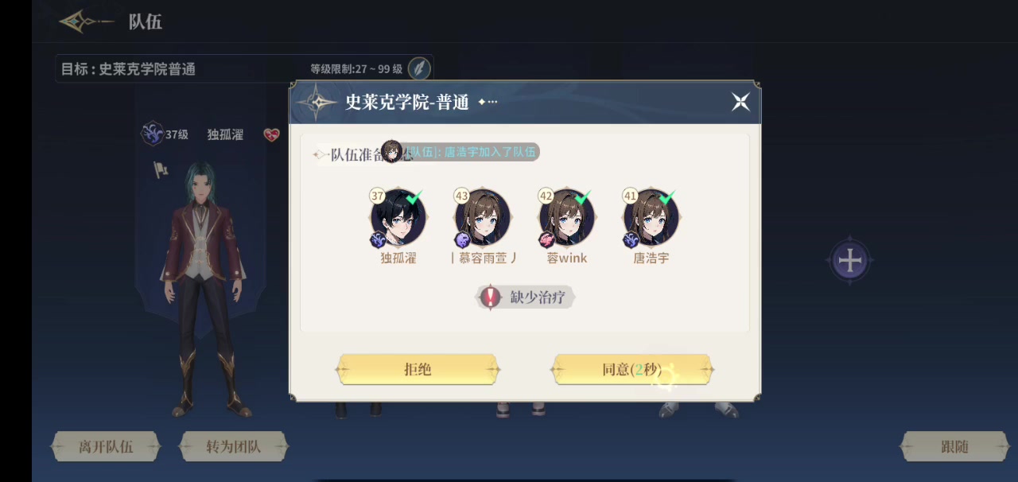Screen dimensions: 1018x482
Task: Click the red warning icon by 缺少治疗
Action: coord(491,297)
